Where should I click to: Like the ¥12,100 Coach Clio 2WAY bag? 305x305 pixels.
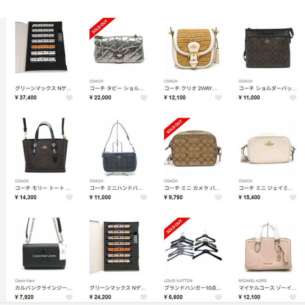coord(218,98)
